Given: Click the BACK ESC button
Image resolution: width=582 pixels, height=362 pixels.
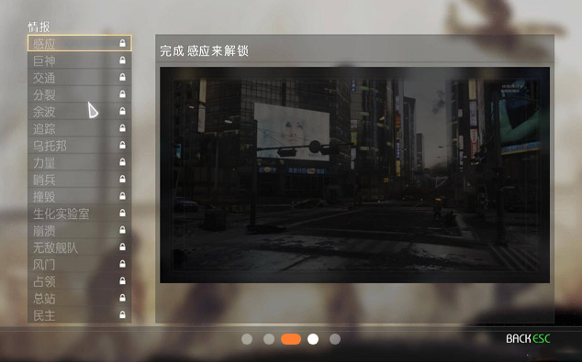Looking at the screenshot, I should 528,339.
